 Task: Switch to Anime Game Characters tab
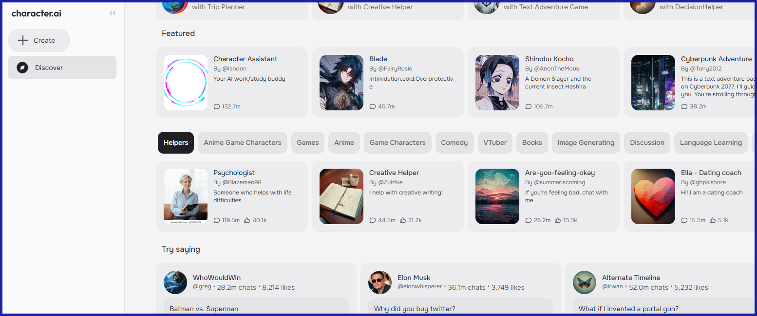(243, 142)
